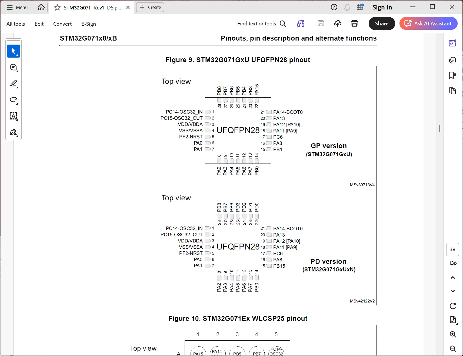This screenshot has height=356, width=463.
Task: Go to previous page arrow
Action: 453,278
